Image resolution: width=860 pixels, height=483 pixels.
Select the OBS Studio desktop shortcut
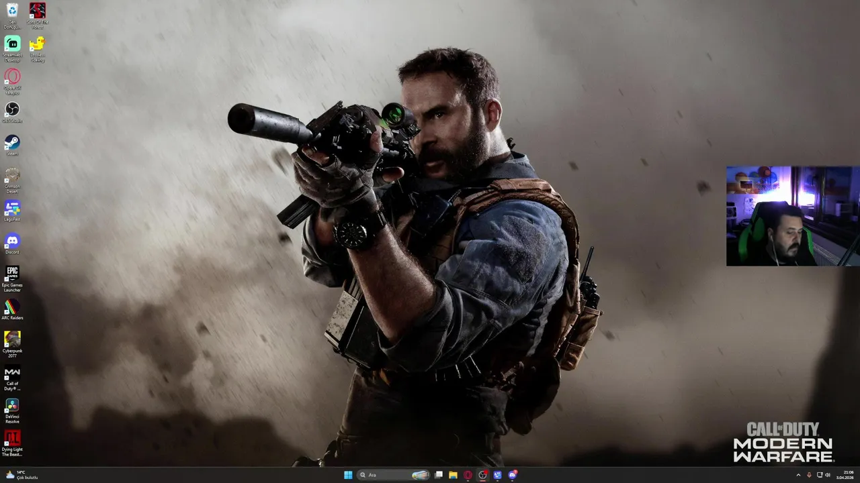pos(12,112)
